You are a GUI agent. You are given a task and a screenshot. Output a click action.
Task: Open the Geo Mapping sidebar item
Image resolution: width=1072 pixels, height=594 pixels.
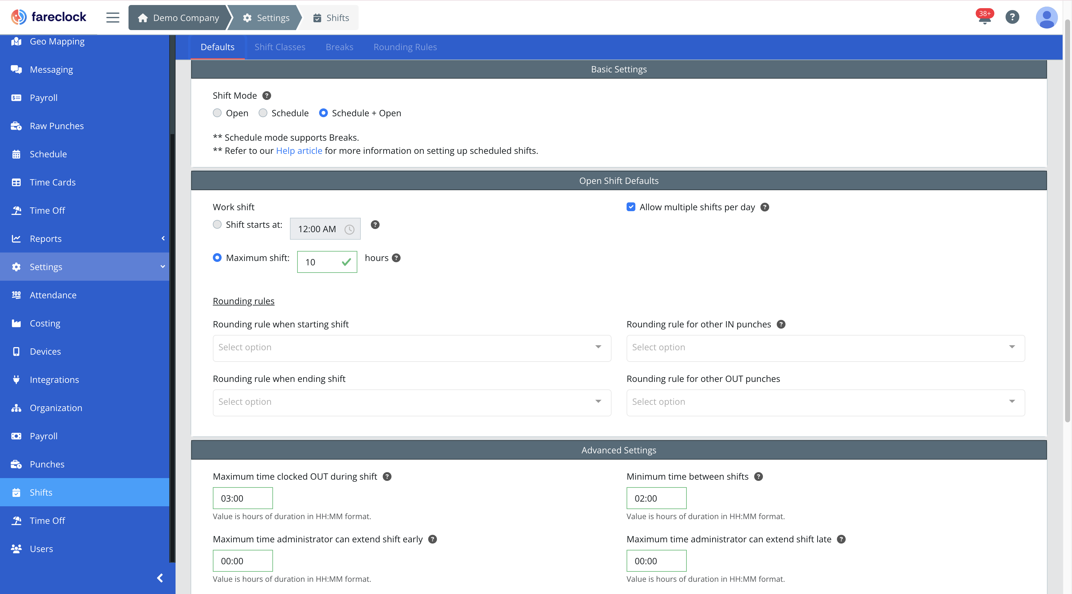click(57, 41)
